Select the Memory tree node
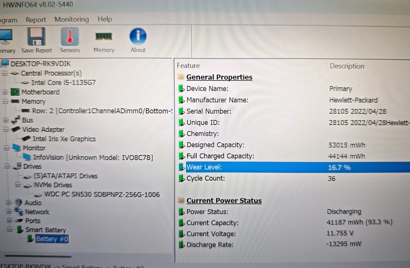Image resolution: width=410 pixels, height=268 pixels. pos(33,101)
